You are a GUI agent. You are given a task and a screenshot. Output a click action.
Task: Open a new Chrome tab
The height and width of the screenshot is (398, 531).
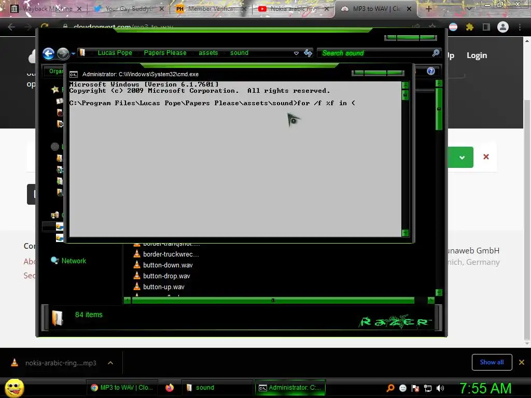[x=428, y=9]
